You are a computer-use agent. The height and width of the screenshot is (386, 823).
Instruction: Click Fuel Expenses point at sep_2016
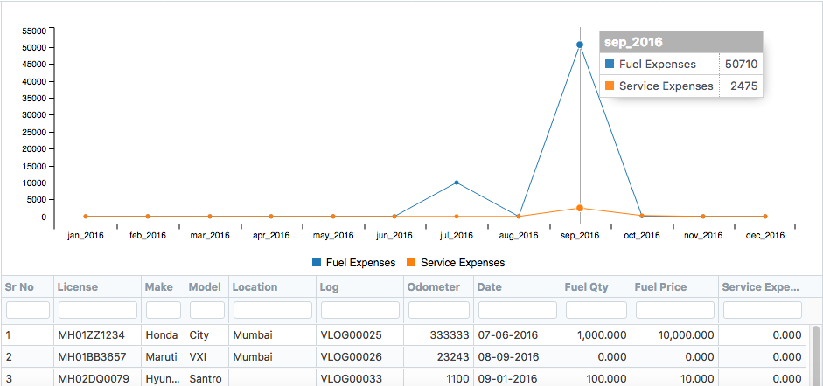[x=580, y=45]
